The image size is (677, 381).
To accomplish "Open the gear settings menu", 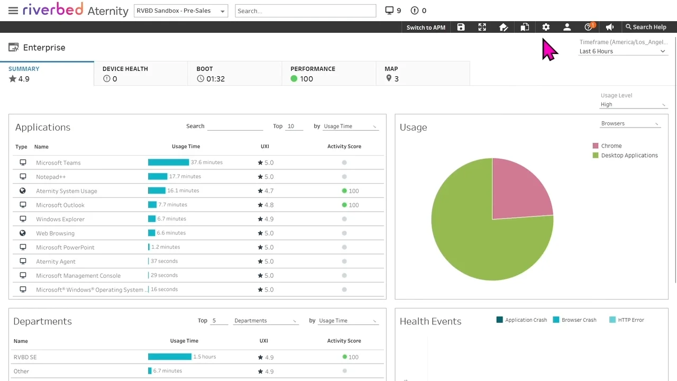I will click(546, 27).
